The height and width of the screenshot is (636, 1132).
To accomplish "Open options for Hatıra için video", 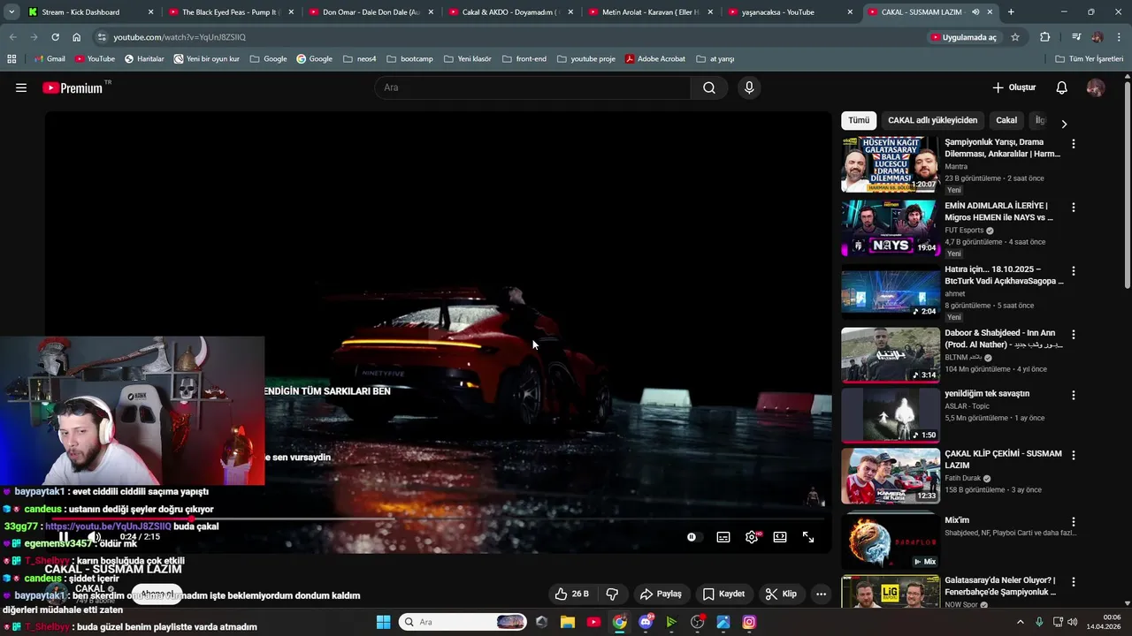I will [x=1074, y=270].
